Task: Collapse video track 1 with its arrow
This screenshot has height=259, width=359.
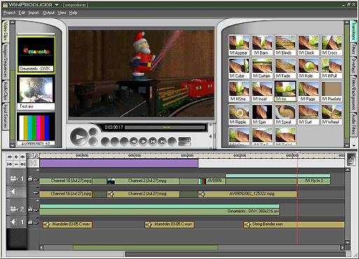Action: [x=37, y=170]
